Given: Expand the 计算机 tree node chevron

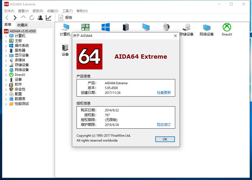Looking at the screenshot, I should click(x=6, y=36).
